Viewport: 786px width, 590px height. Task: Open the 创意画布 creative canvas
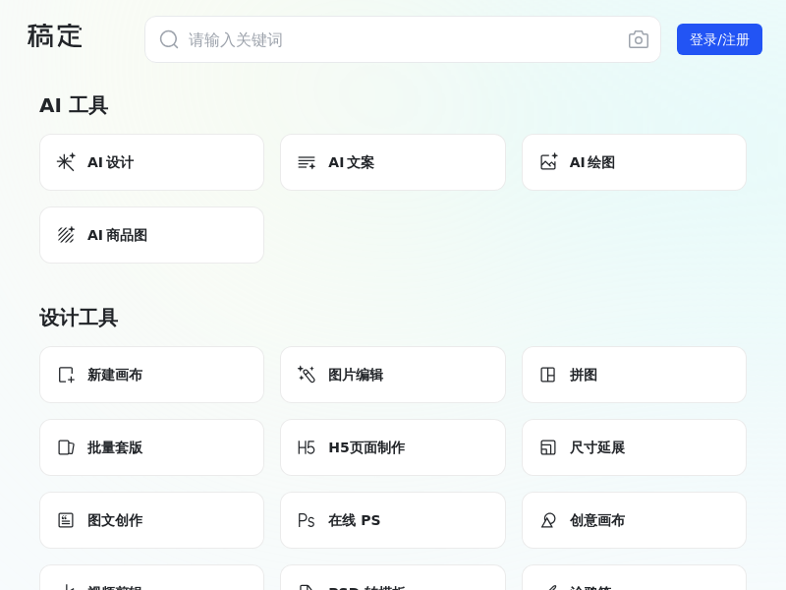(x=634, y=520)
